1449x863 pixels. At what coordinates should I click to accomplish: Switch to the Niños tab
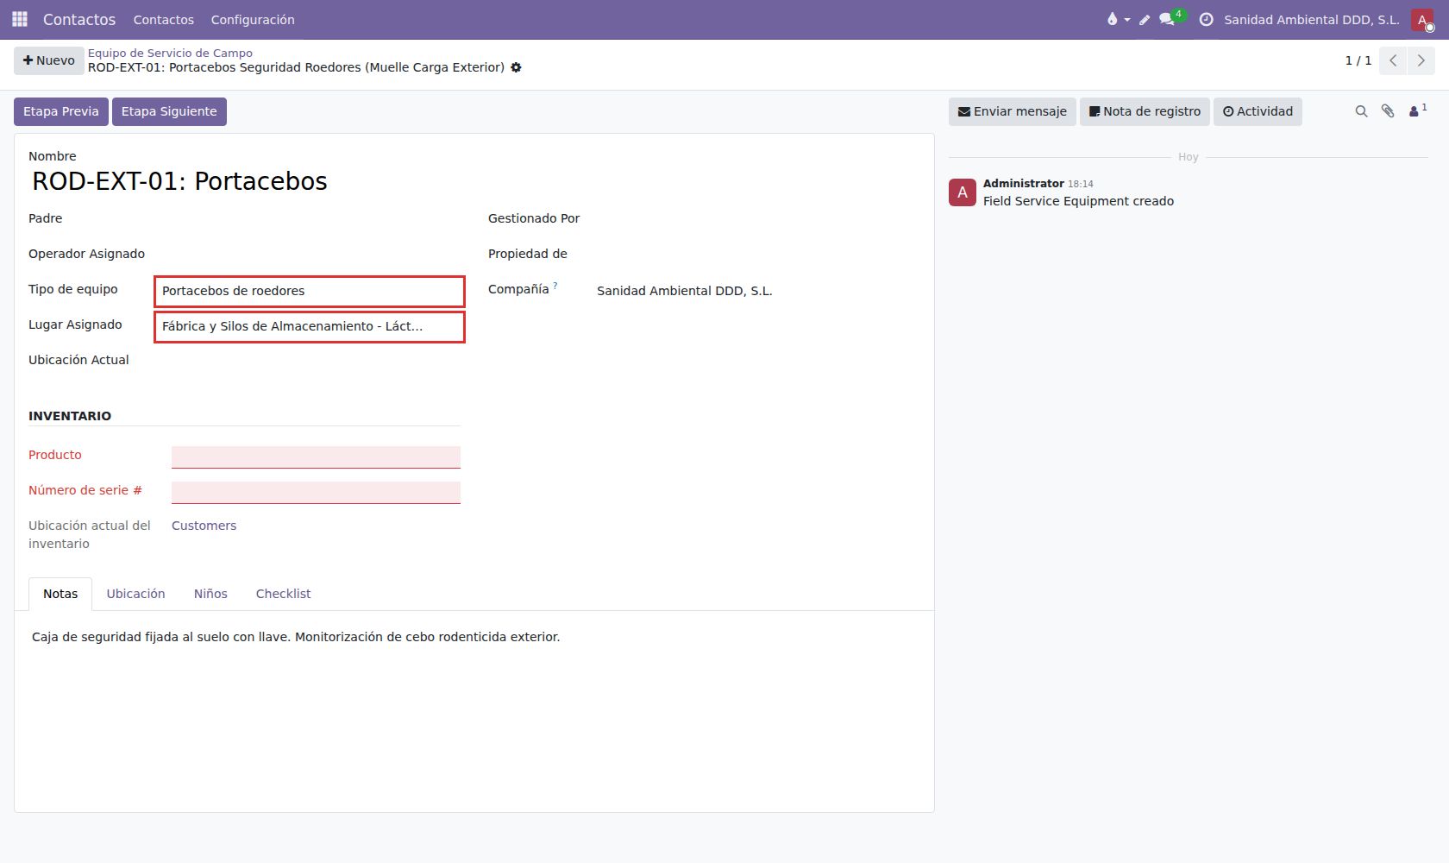coord(210,594)
